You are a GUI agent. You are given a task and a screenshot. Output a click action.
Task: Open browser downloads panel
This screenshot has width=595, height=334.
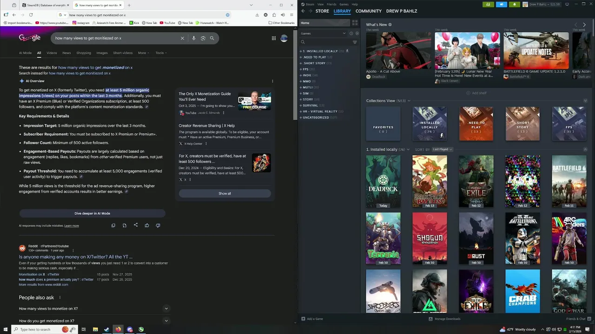(257, 15)
